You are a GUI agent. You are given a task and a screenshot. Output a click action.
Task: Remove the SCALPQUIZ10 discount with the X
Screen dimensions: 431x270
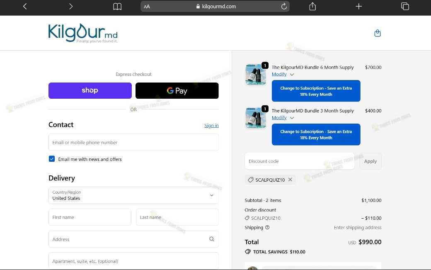click(290, 180)
